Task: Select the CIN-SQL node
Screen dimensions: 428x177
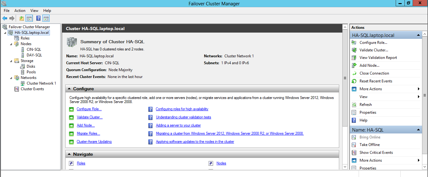Action: (34, 49)
